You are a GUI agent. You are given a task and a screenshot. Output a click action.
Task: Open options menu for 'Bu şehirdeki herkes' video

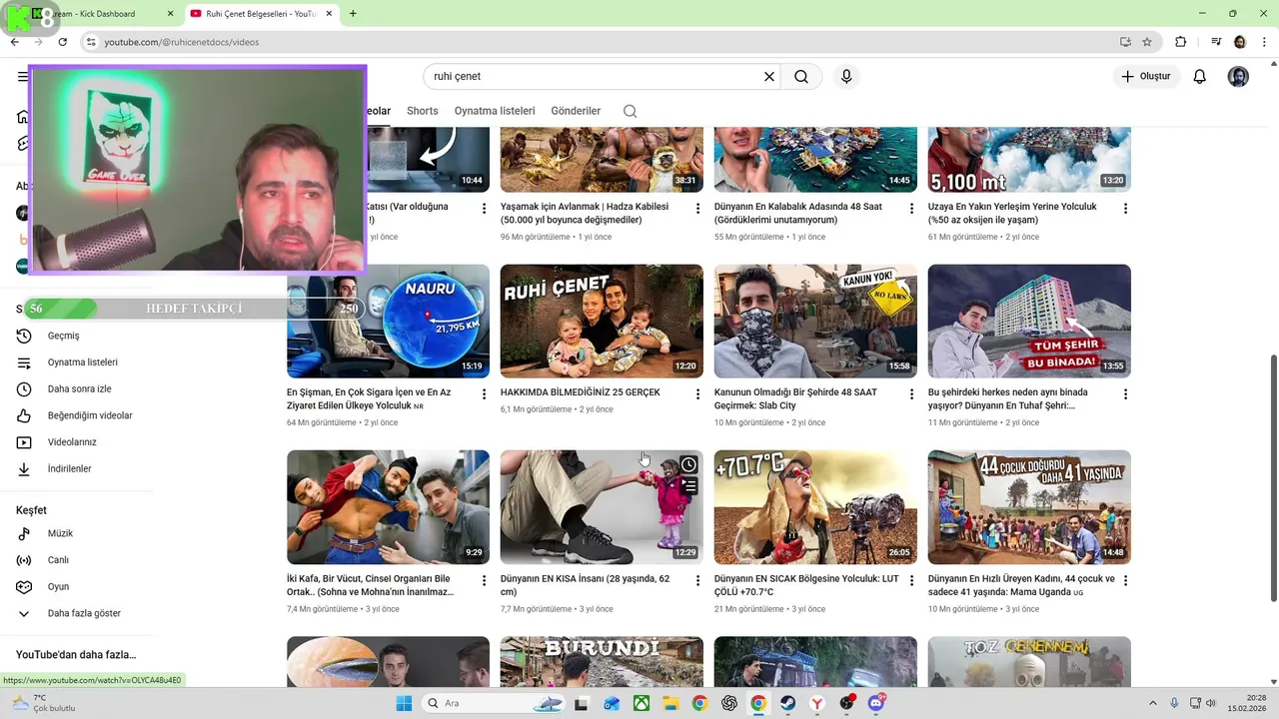point(1125,394)
